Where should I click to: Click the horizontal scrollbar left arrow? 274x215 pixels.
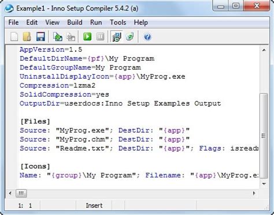click(10, 193)
